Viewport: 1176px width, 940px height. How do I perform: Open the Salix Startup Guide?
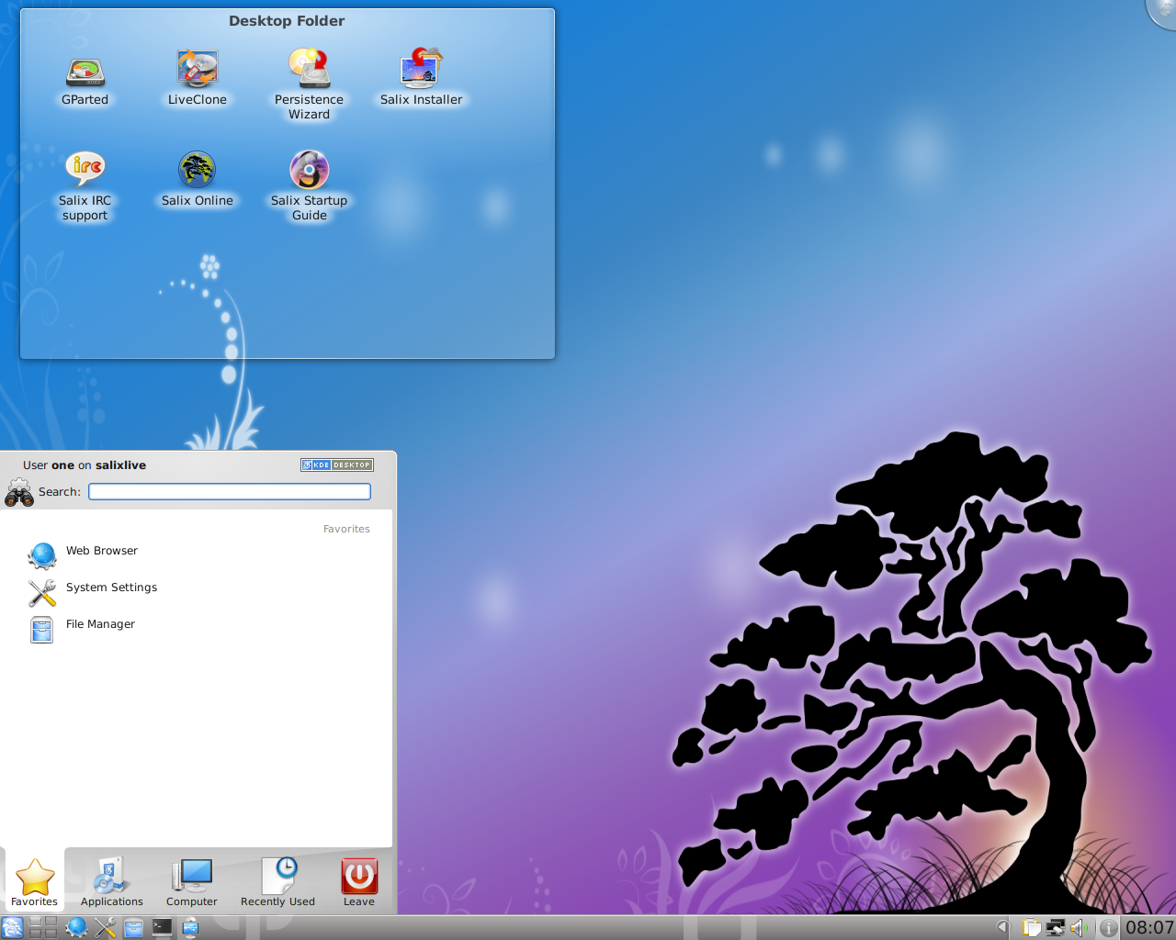click(x=309, y=186)
